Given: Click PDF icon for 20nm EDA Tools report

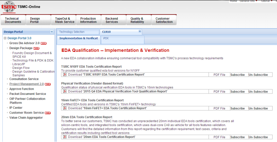Looking at the screenshot, I should click(x=65, y=137).
